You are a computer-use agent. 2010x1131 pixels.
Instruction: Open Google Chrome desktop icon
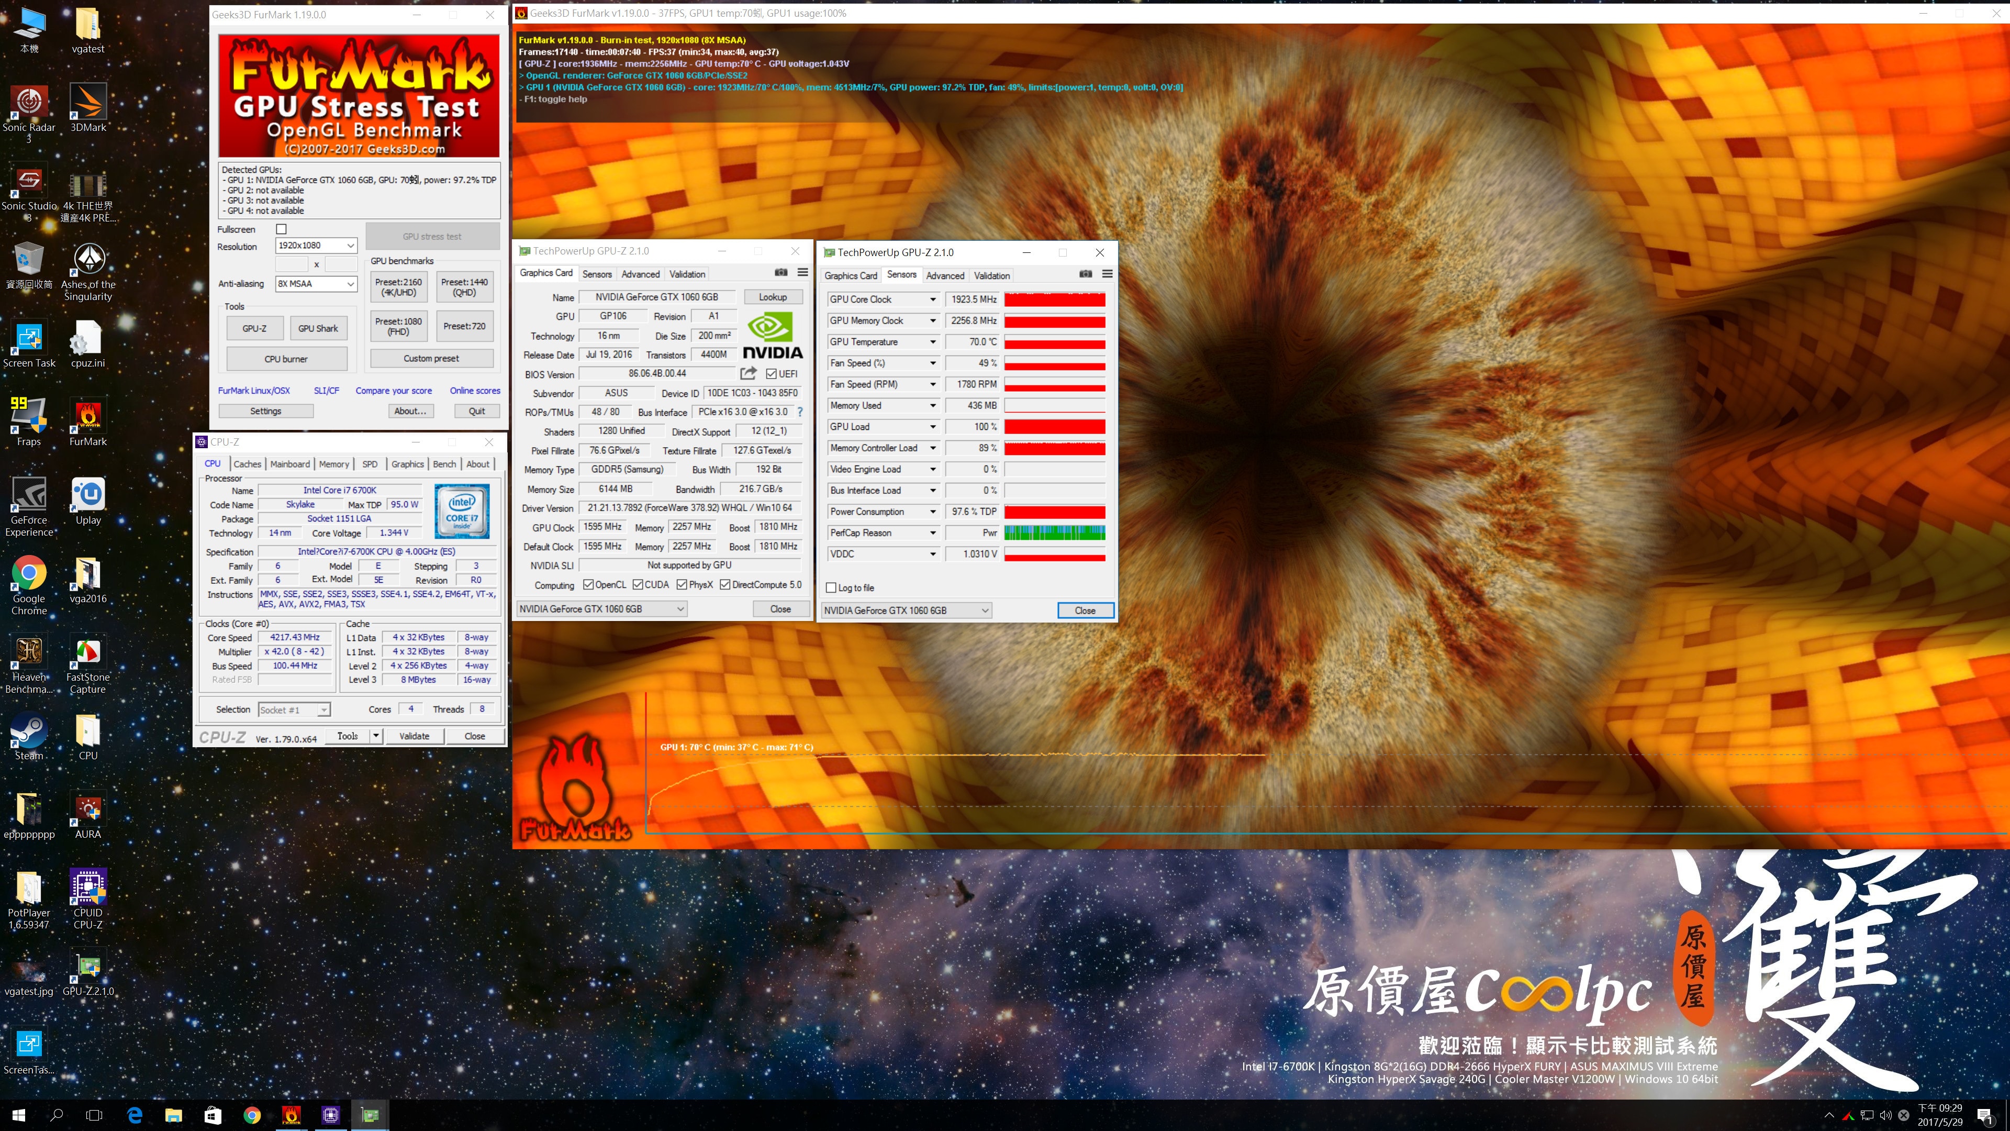29,585
